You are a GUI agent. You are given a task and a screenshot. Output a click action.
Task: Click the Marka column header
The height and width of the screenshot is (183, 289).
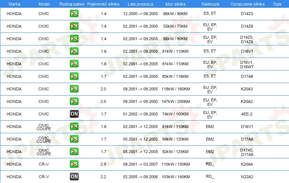[14, 4]
